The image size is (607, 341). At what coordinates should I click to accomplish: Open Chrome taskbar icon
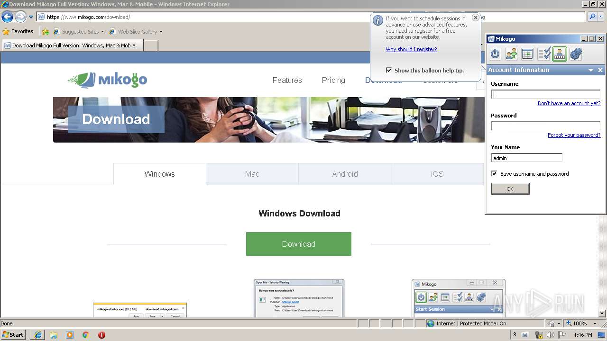(x=86, y=335)
